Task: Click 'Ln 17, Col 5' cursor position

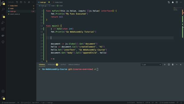Action: (131, 103)
